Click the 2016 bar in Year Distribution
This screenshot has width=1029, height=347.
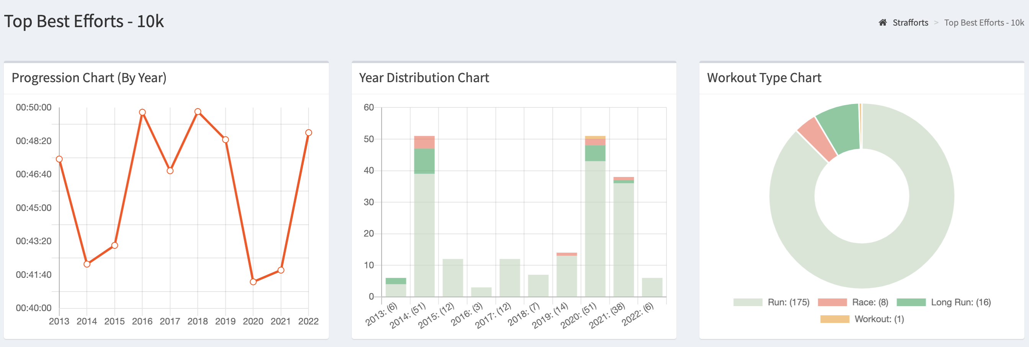[481, 292]
